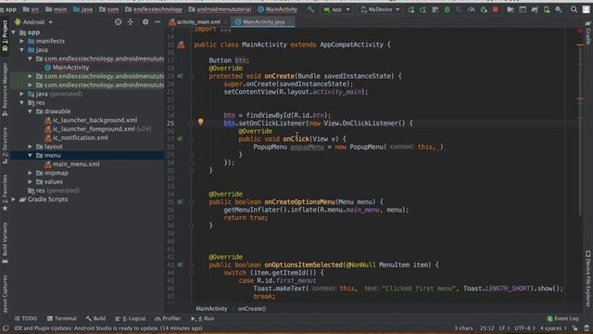The width and height of the screenshot is (593, 334).
Task: Select MainActivity in the project tree
Action: pyautogui.click(x=67, y=68)
